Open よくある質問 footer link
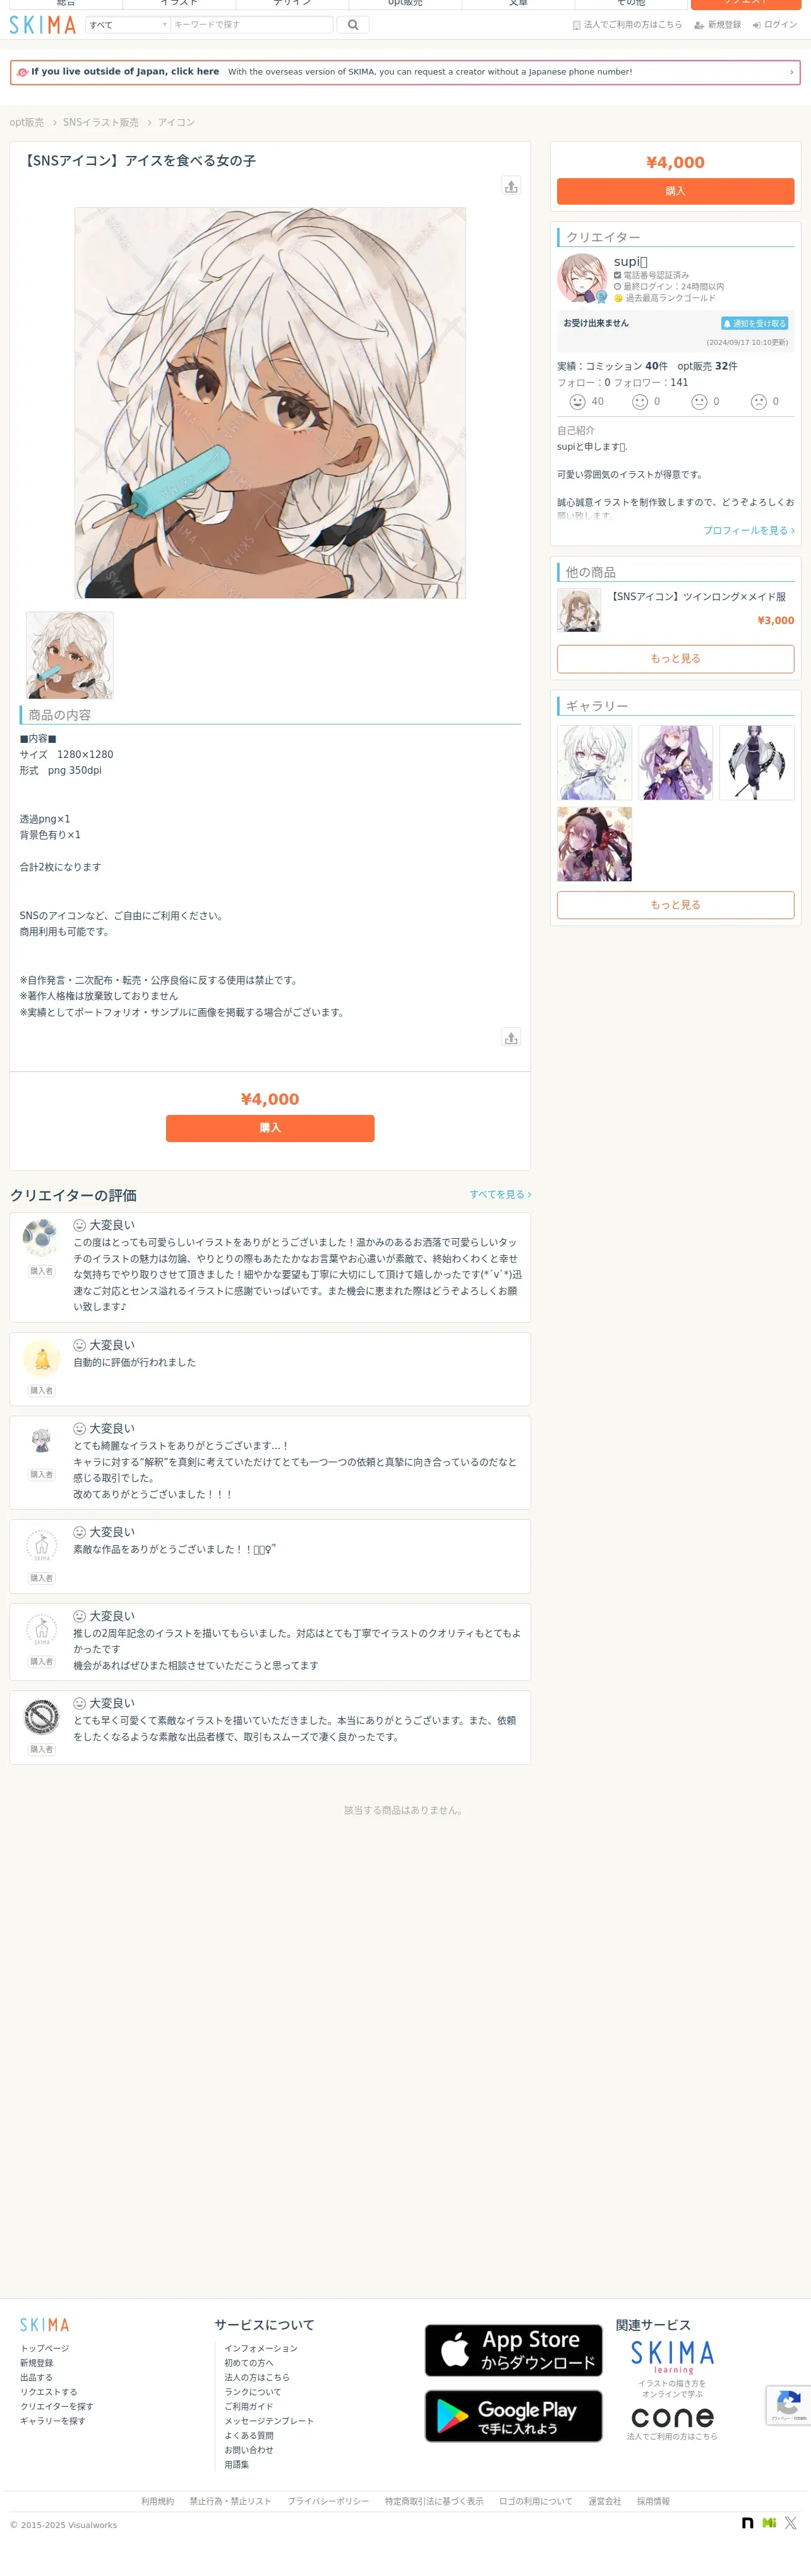 click(x=249, y=2436)
